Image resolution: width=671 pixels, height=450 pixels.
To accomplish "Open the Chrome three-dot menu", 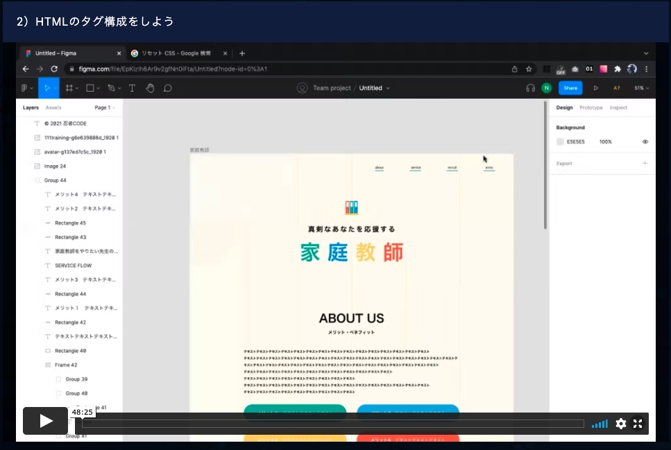I will click(647, 69).
